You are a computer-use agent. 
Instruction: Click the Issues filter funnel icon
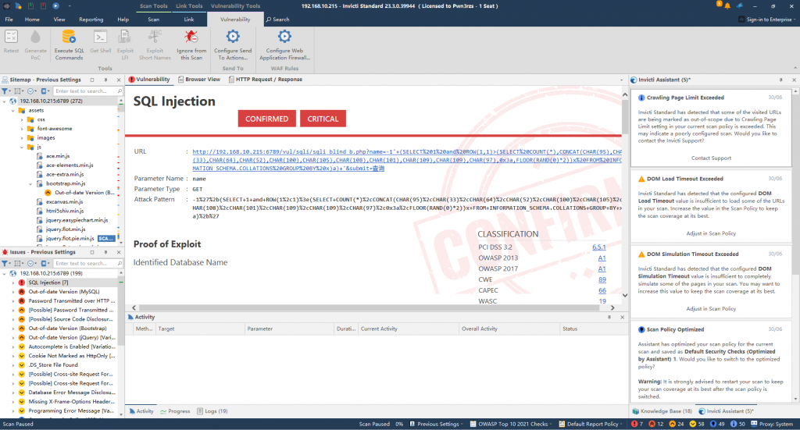coord(5,264)
